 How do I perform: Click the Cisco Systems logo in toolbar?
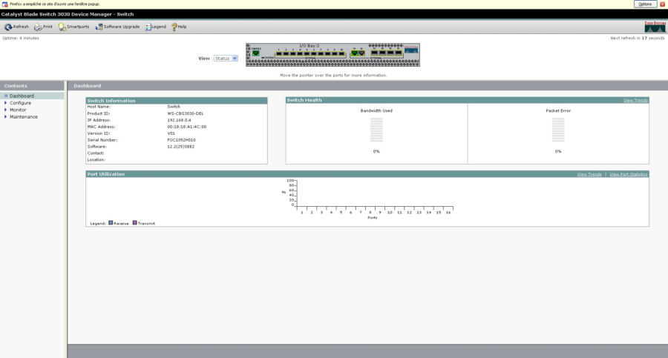click(655, 27)
